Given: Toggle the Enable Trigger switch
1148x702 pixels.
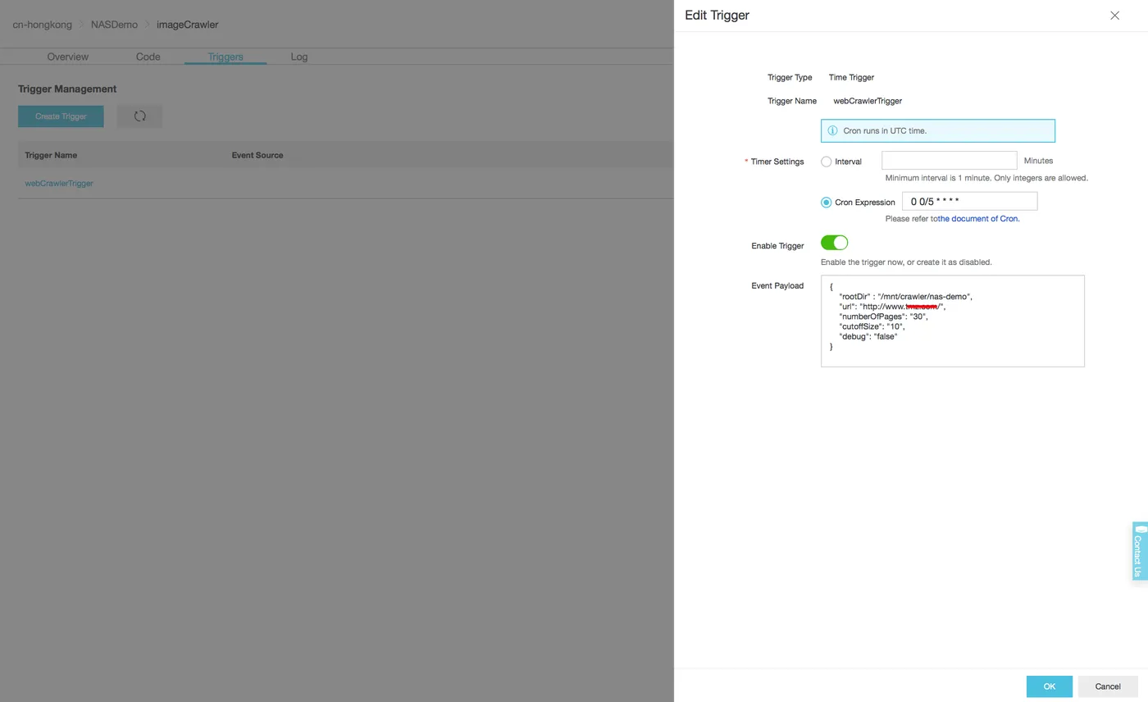Looking at the screenshot, I should tap(834, 243).
